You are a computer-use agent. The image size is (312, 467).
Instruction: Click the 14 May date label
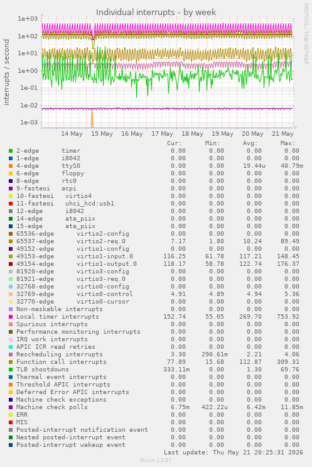(72, 134)
